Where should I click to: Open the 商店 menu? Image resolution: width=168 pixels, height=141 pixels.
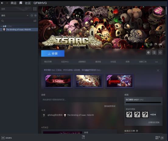[x=13, y=3]
